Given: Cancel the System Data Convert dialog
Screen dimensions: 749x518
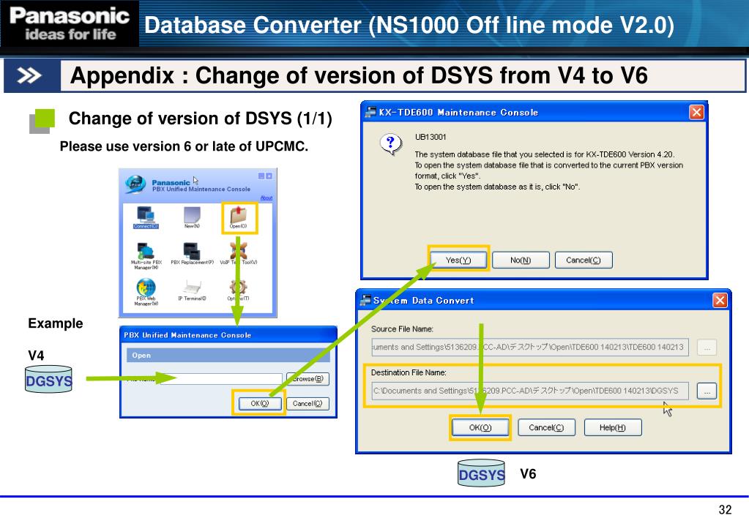Looking at the screenshot, I should pos(546,427).
